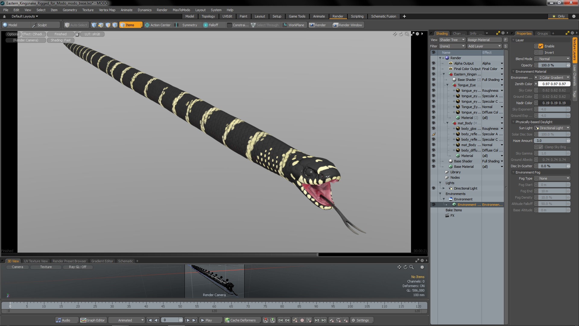This screenshot has height=326, width=579.
Task: Click the render view pan icon
Action: pos(395,34)
